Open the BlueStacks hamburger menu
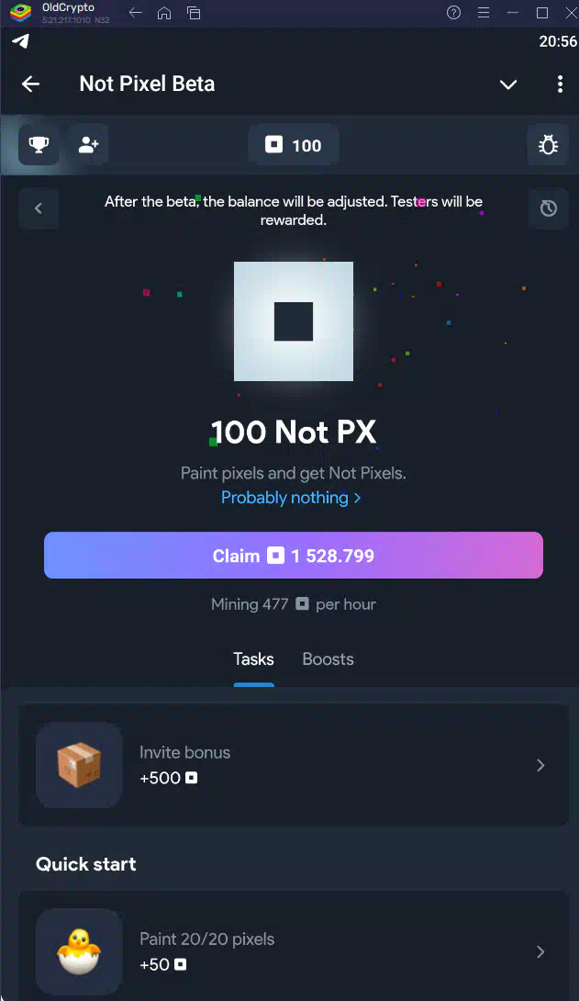This screenshot has height=1001, width=579. point(484,13)
